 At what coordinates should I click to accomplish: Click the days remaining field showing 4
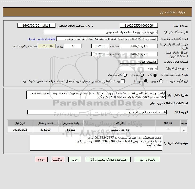(73, 46)
